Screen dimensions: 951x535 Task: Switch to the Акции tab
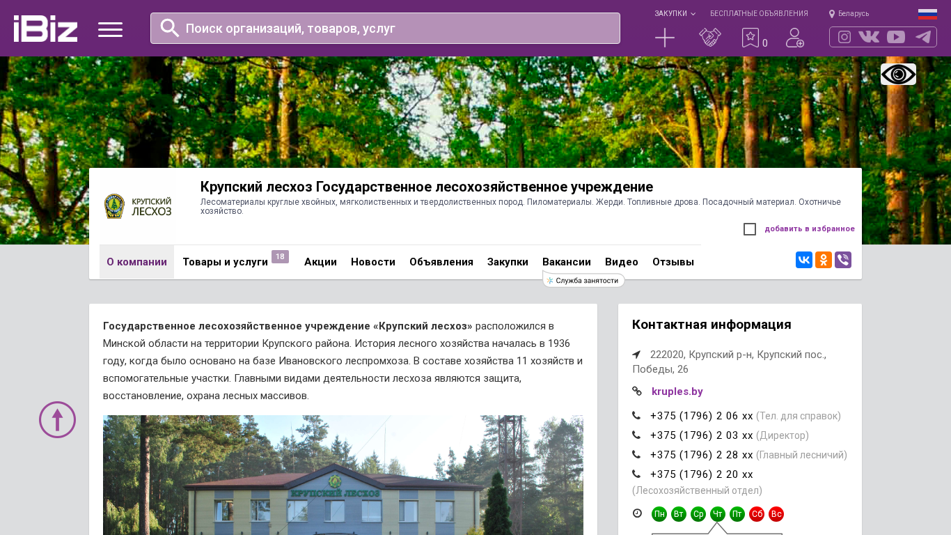pyautogui.click(x=320, y=262)
